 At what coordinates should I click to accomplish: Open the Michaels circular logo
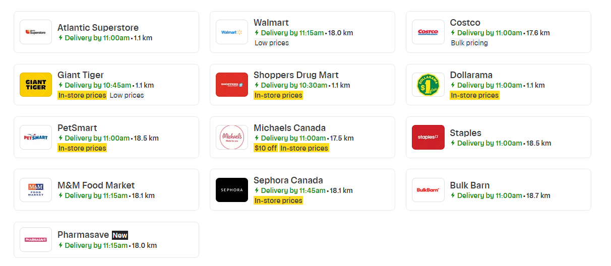tap(232, 137)
